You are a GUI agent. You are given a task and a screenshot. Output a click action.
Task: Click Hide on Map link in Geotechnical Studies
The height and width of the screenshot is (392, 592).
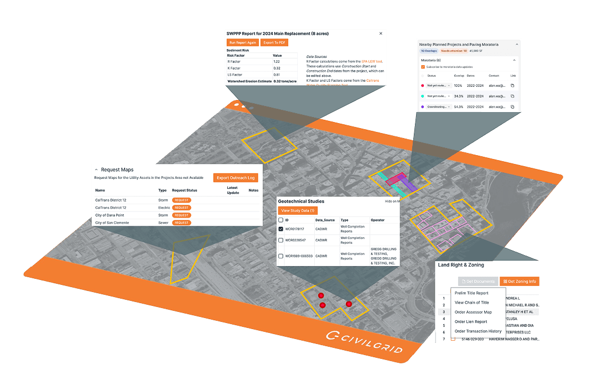pos(392,202)
